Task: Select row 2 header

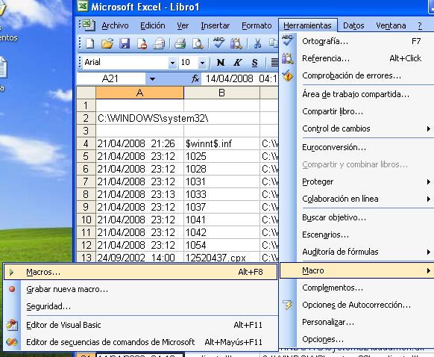Action: tap(86, 118)
